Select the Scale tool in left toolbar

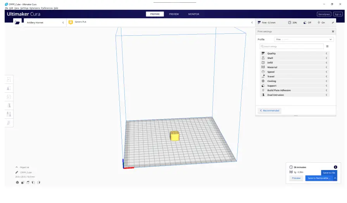click(x=9, y=88)
